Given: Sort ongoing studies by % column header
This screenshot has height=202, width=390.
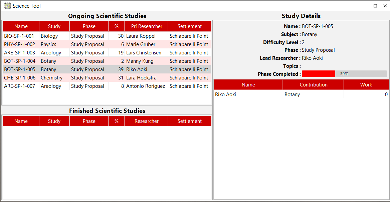Looking at the screenshot, I should tap(117, 26).
